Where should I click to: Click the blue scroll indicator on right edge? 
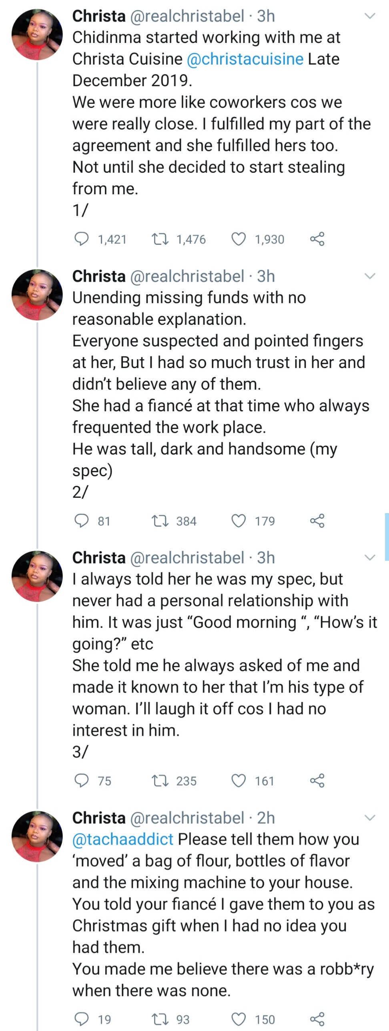(387, 536)
